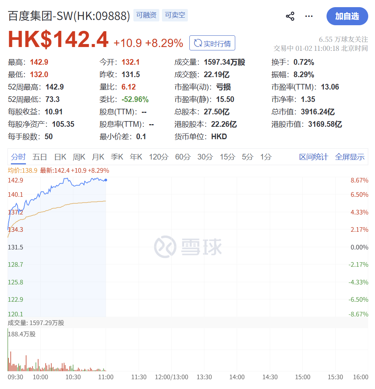Click the 均价:138.9 average price label

(x=23, y=170)
